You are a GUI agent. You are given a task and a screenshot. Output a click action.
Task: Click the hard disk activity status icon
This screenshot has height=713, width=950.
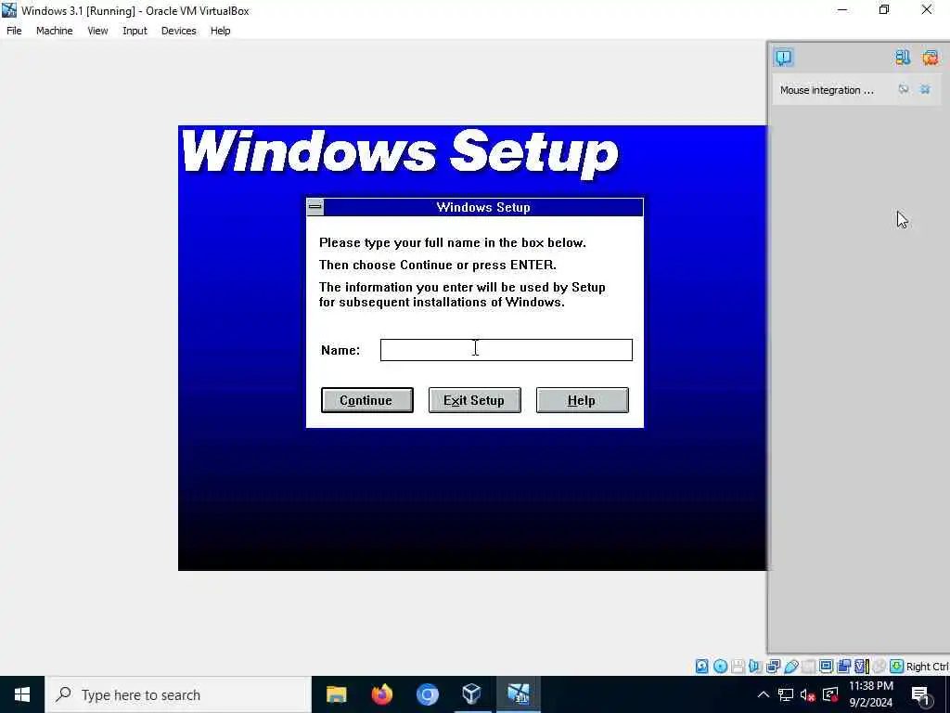click(701, 667)
